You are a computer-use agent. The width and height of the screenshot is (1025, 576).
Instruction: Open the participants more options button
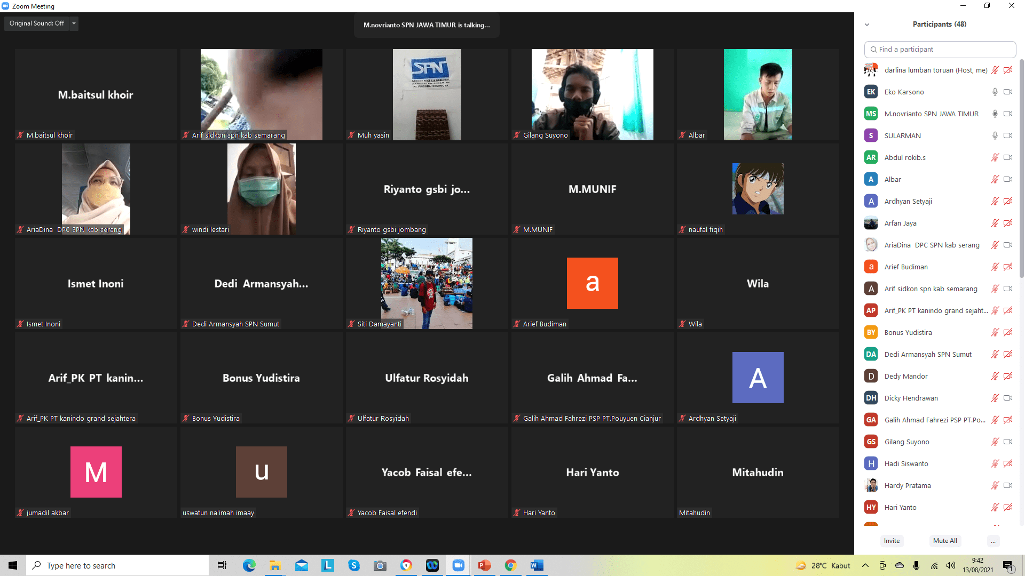pyautogui.click(x=993, y=541)
